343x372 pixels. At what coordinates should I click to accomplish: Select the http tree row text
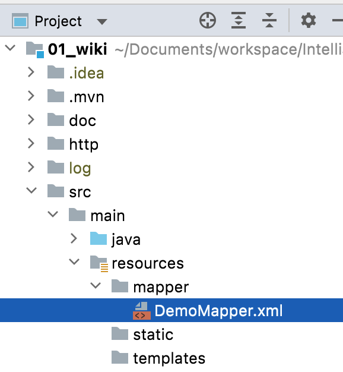point(84,145)
